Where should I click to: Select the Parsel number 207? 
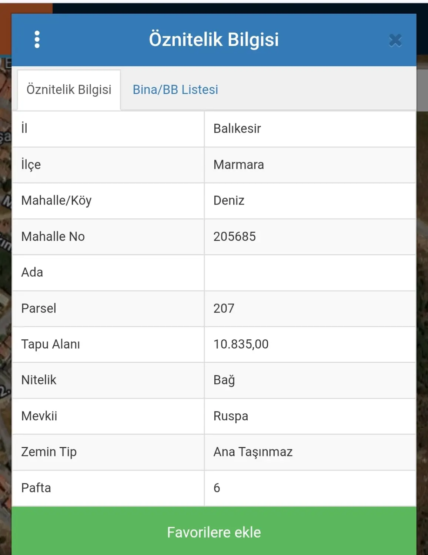224,308
